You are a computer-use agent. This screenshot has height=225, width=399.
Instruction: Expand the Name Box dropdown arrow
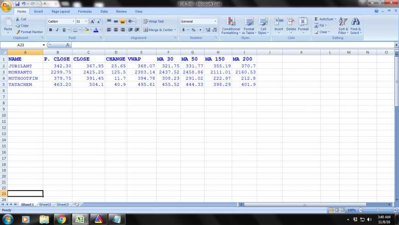43,45
